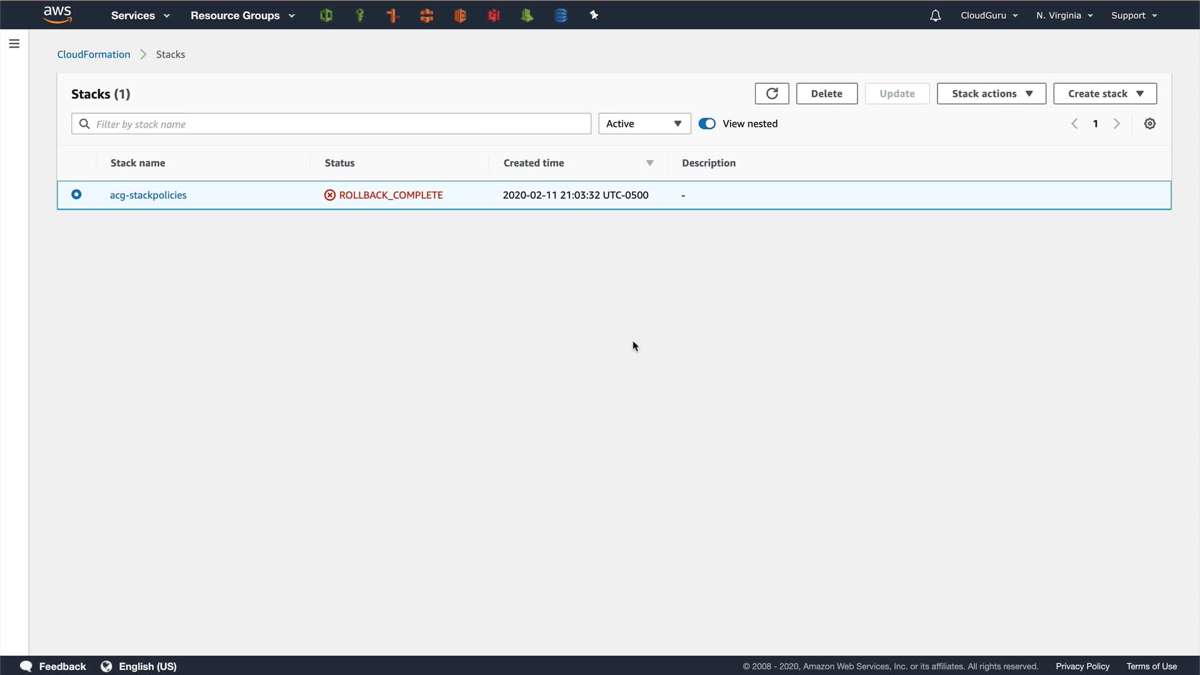The width and height of the screenshot is (1200, 675).
Task: Refresh the stacks list
Action: pos(772,94)
